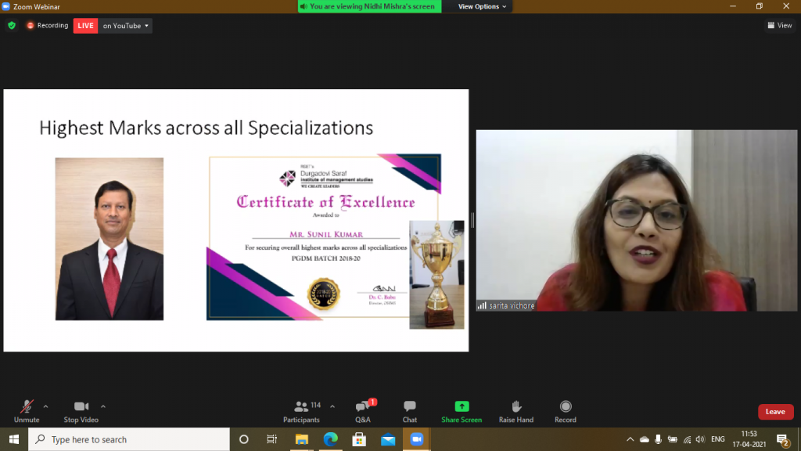801x451 pixels.
Task: Click the ENG language indicator
Action: point(718,439)
